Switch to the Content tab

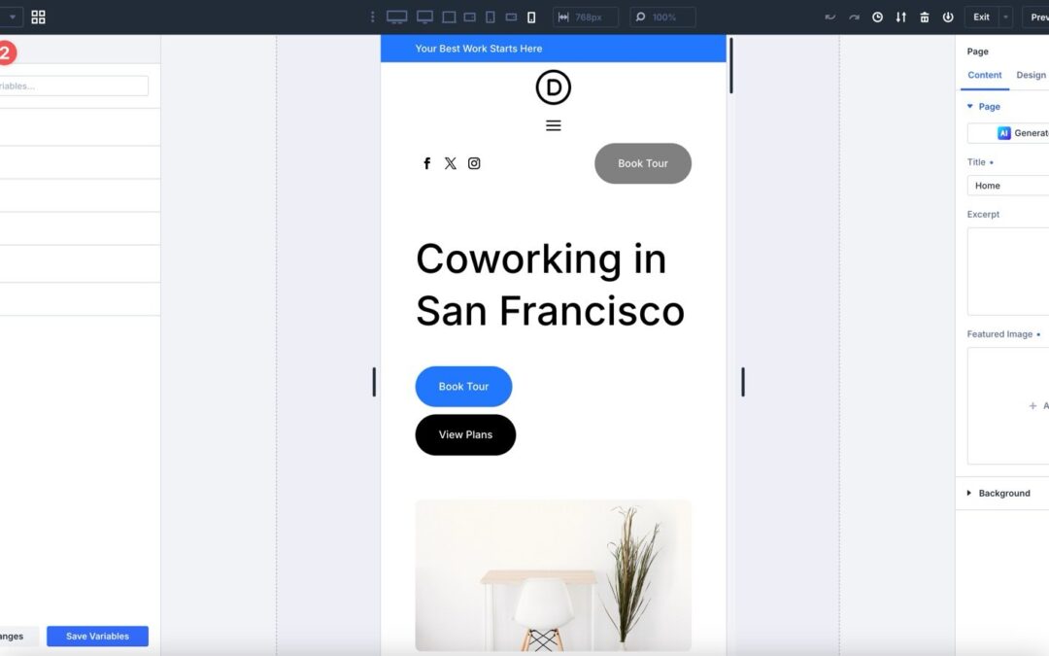[984, 75]
